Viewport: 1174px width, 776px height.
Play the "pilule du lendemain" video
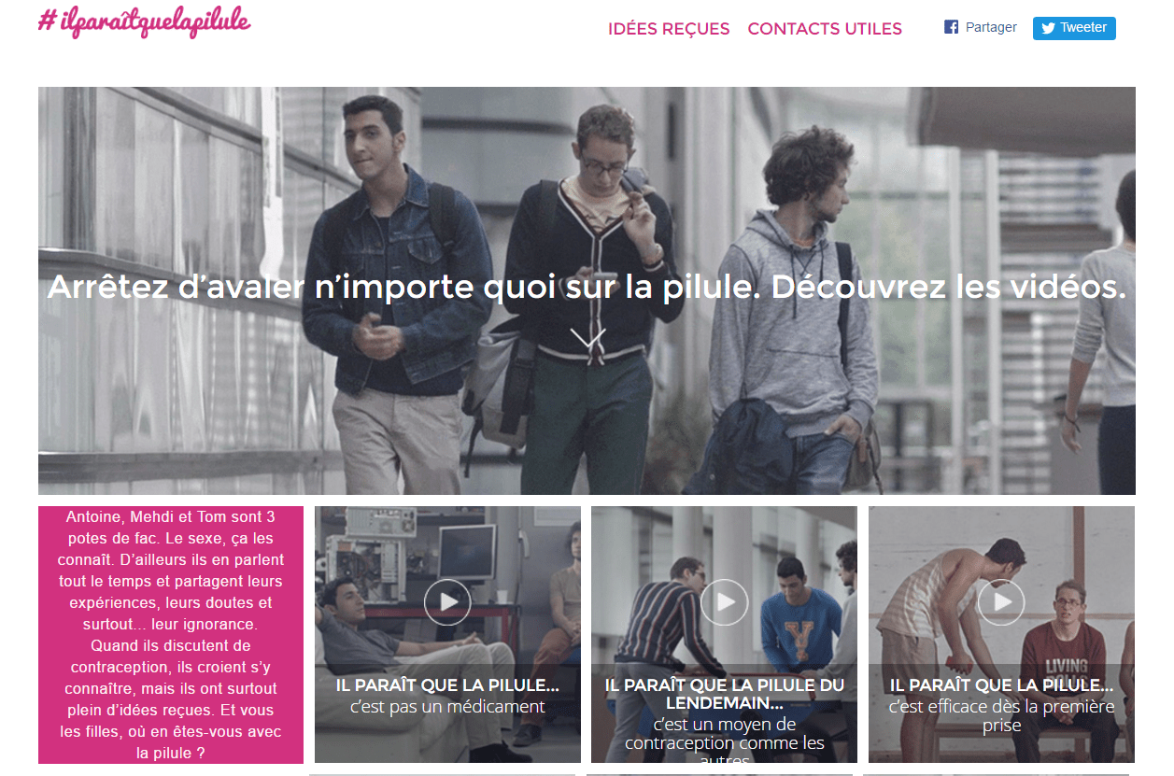pyautogui.click(x=724, y=602)
